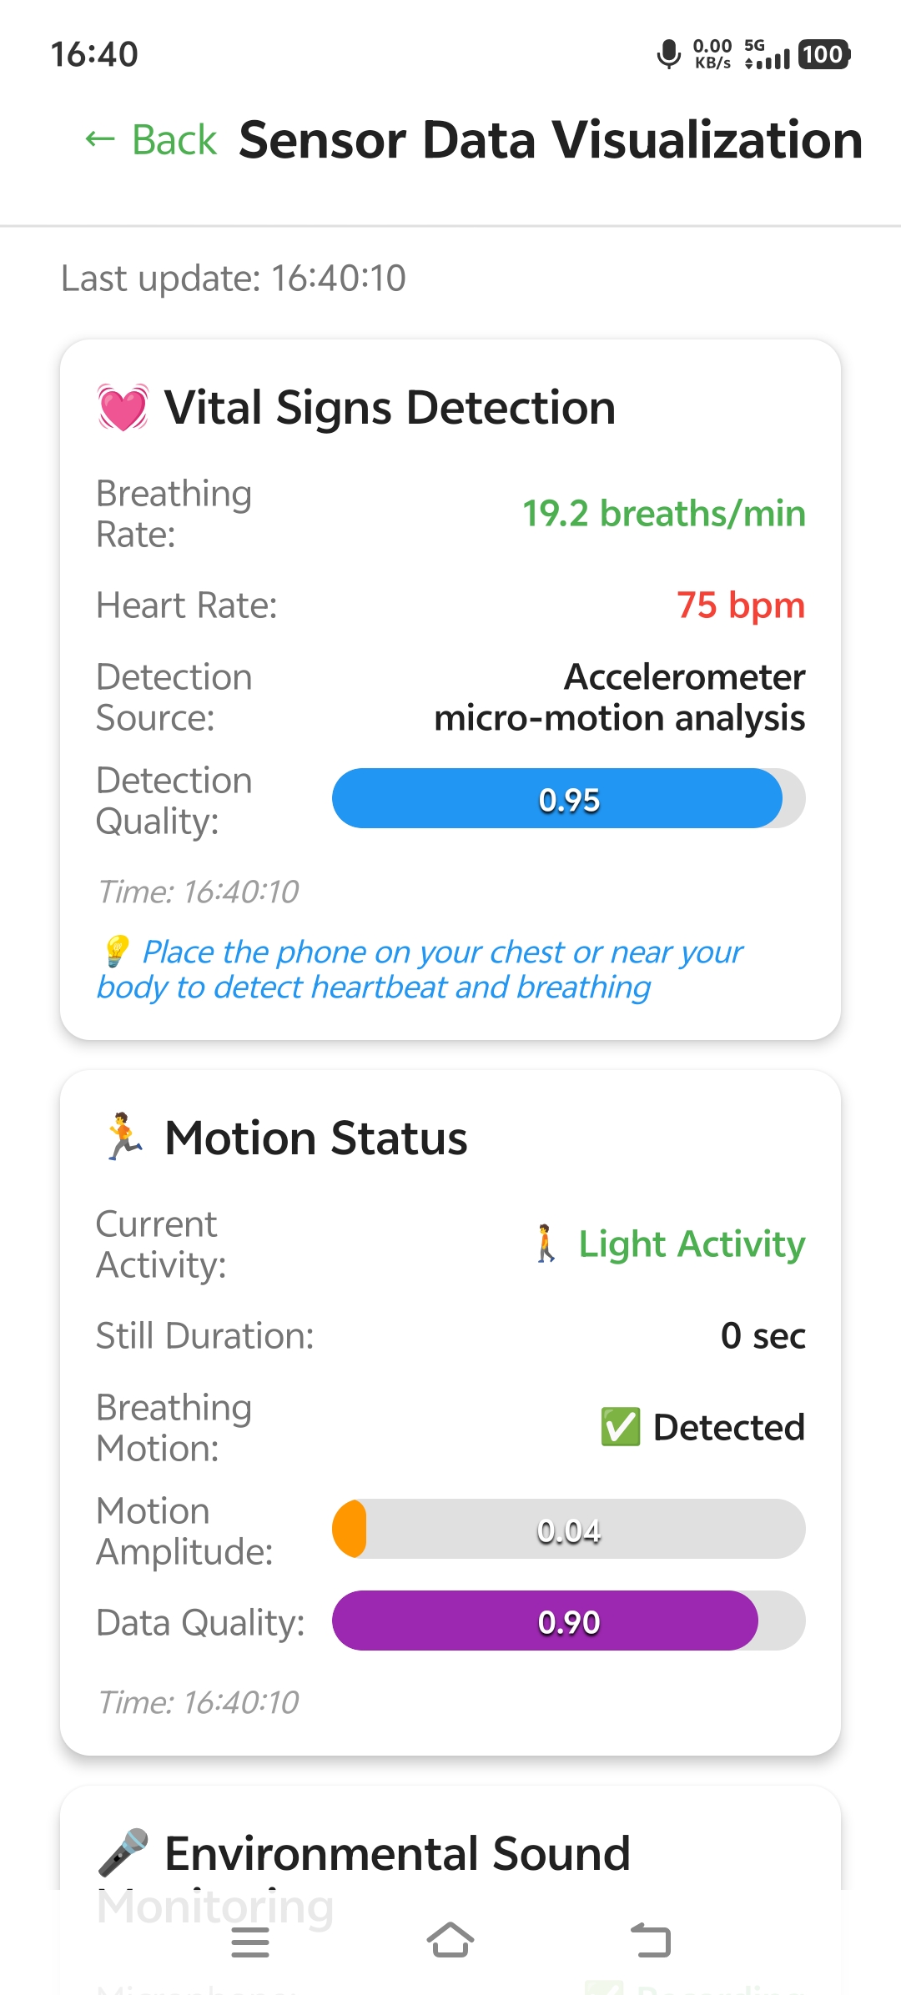This screenshot has height=1995, width=901.
Task: Open the recent apps navigation menu
Action: coord(250,1942)
